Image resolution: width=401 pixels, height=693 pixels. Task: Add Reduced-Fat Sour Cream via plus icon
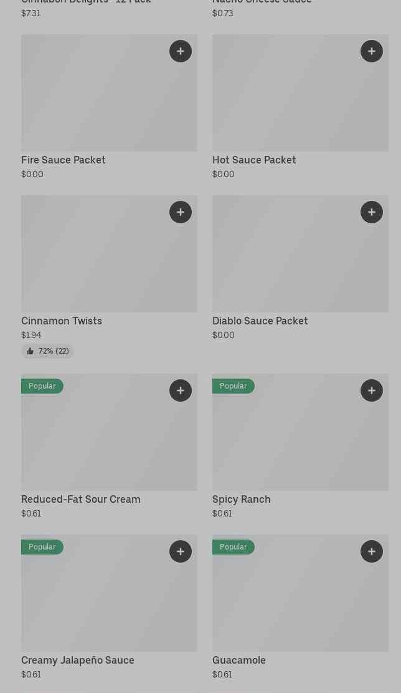(181, 390)
